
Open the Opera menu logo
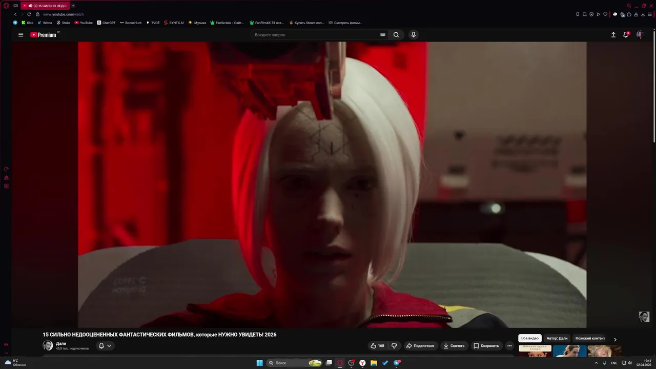[6, 6]
